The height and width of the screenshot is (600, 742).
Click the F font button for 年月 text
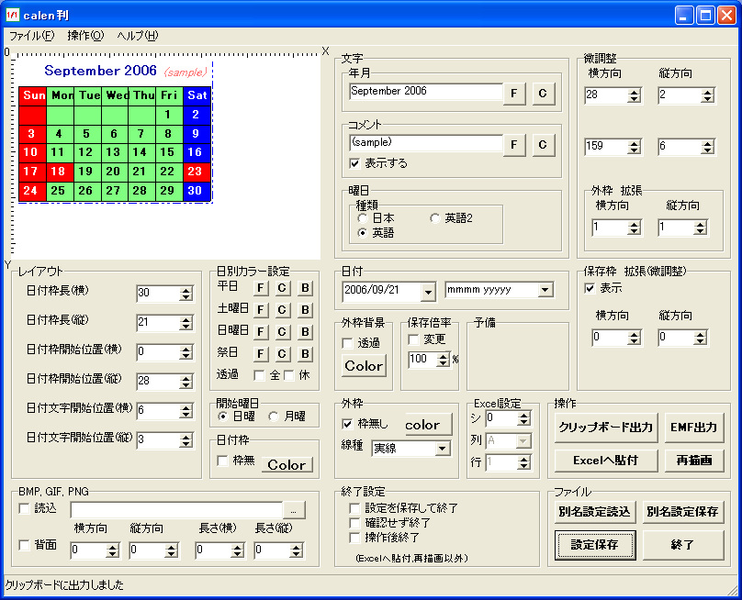coord(514,94)
